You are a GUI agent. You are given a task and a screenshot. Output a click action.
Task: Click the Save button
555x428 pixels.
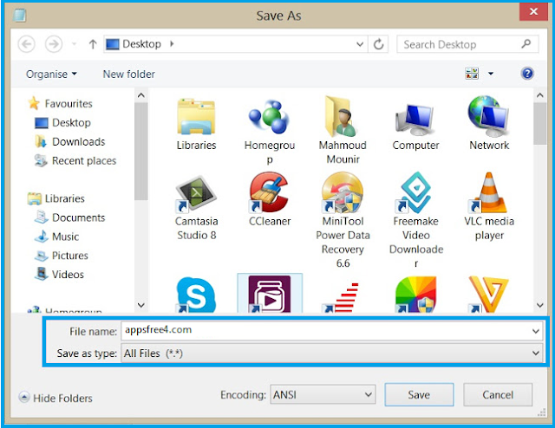(419, 394)
